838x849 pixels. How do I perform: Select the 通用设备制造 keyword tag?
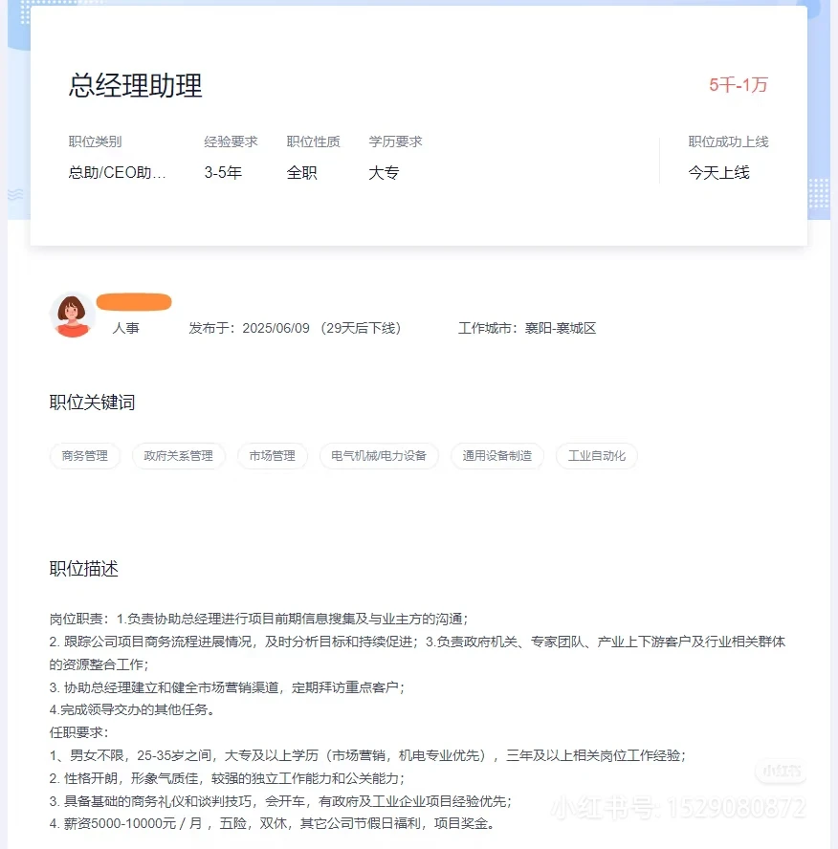496,456
